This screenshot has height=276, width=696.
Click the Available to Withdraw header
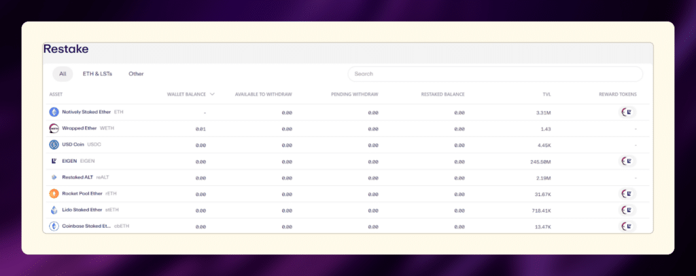click(x=263, y=94)
